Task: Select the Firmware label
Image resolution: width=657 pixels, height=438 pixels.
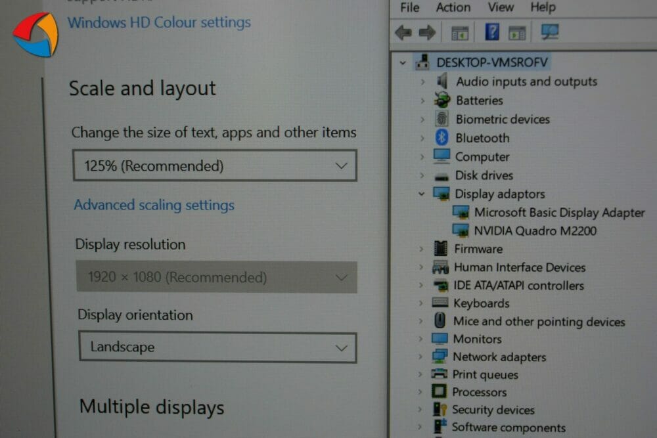Action: pyautogui.click(x=478, y=249)
